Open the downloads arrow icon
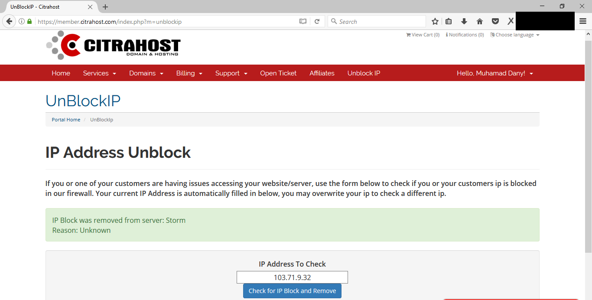 [464, 21]
